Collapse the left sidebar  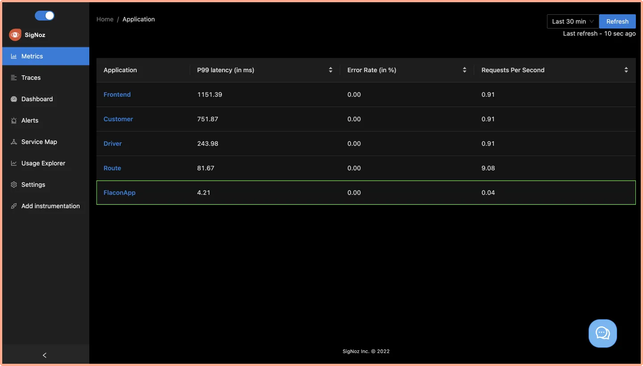(x=44, y=355)
